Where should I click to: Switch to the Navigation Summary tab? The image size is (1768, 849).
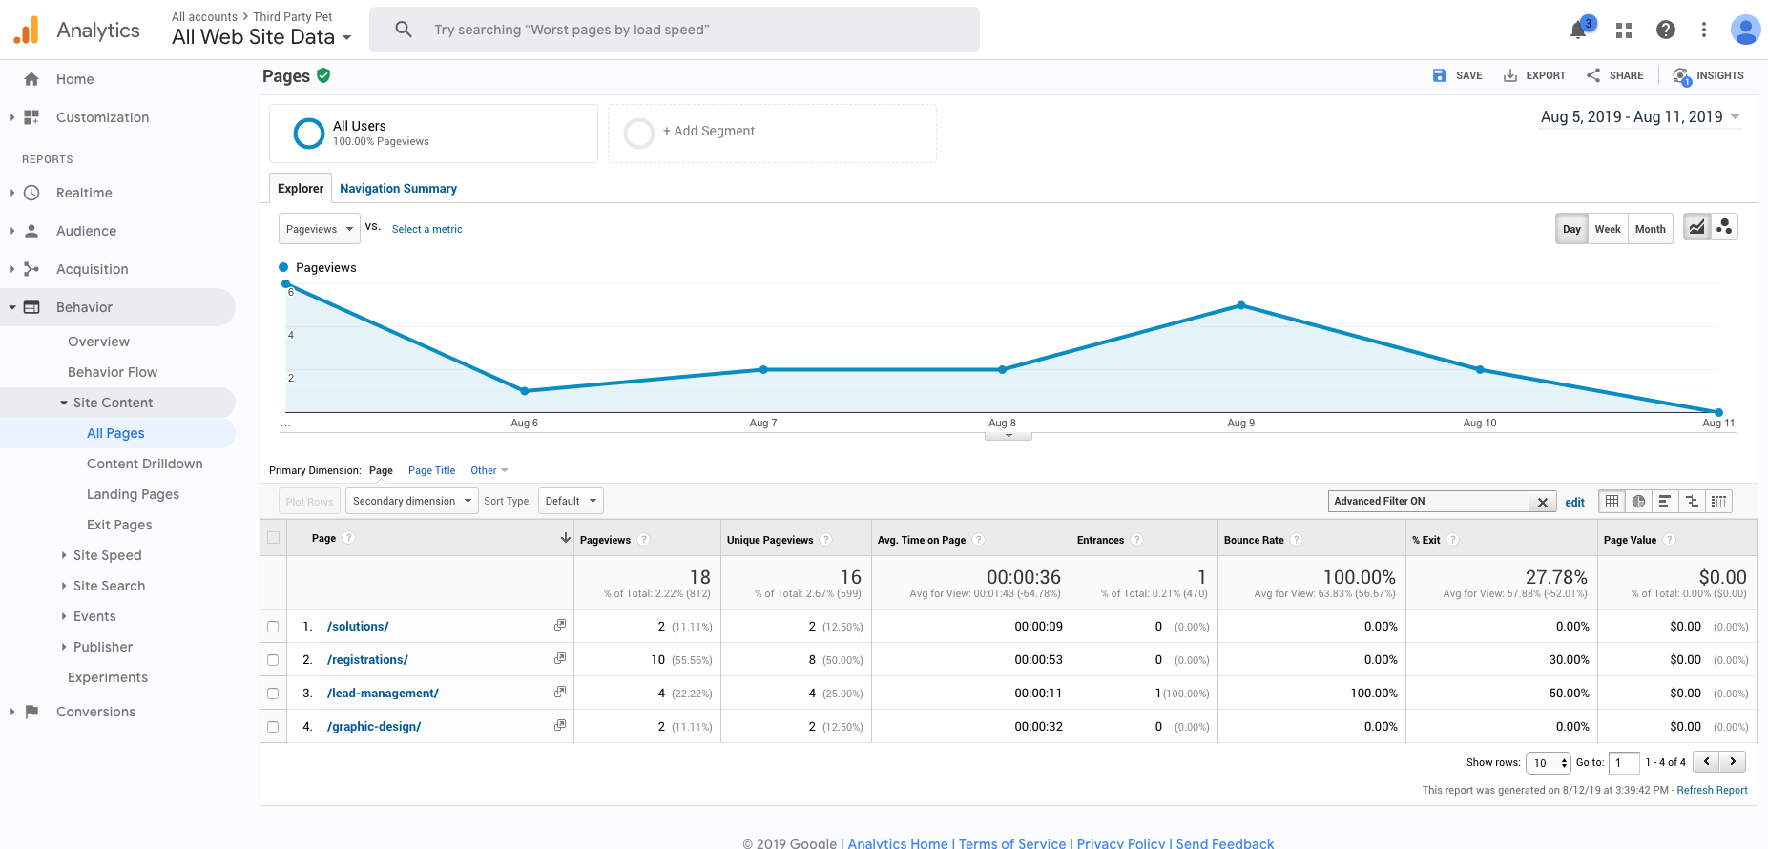pyautogui.click(x=398, y=189)
